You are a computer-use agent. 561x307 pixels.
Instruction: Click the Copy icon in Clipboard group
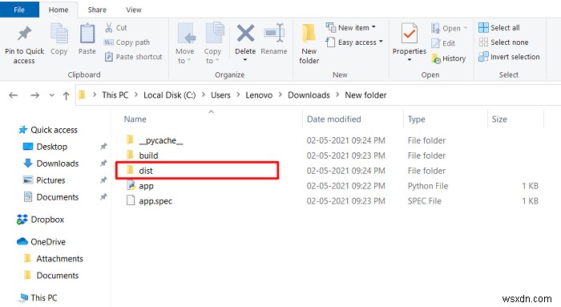[59, 34]
